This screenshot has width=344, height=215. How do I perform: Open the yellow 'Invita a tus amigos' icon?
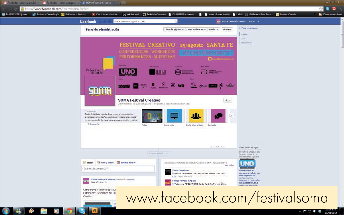(x=196, y=116)
